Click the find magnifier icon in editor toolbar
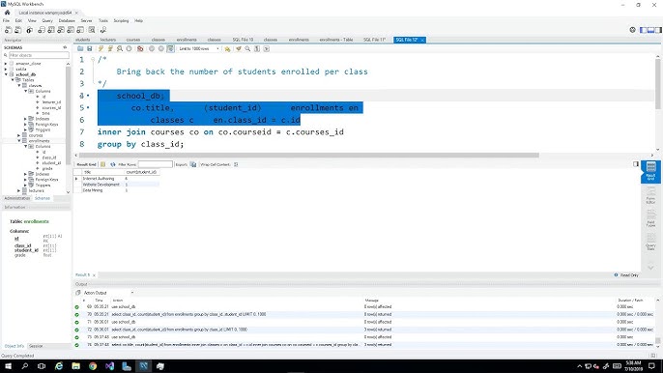Image resolution: width=663 pixels, height=373 pixels. [247, 49]
